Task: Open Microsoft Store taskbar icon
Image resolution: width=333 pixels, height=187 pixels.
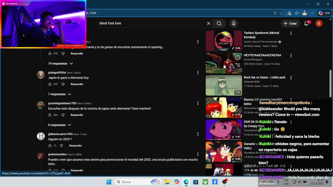Action: coord(196,182)
